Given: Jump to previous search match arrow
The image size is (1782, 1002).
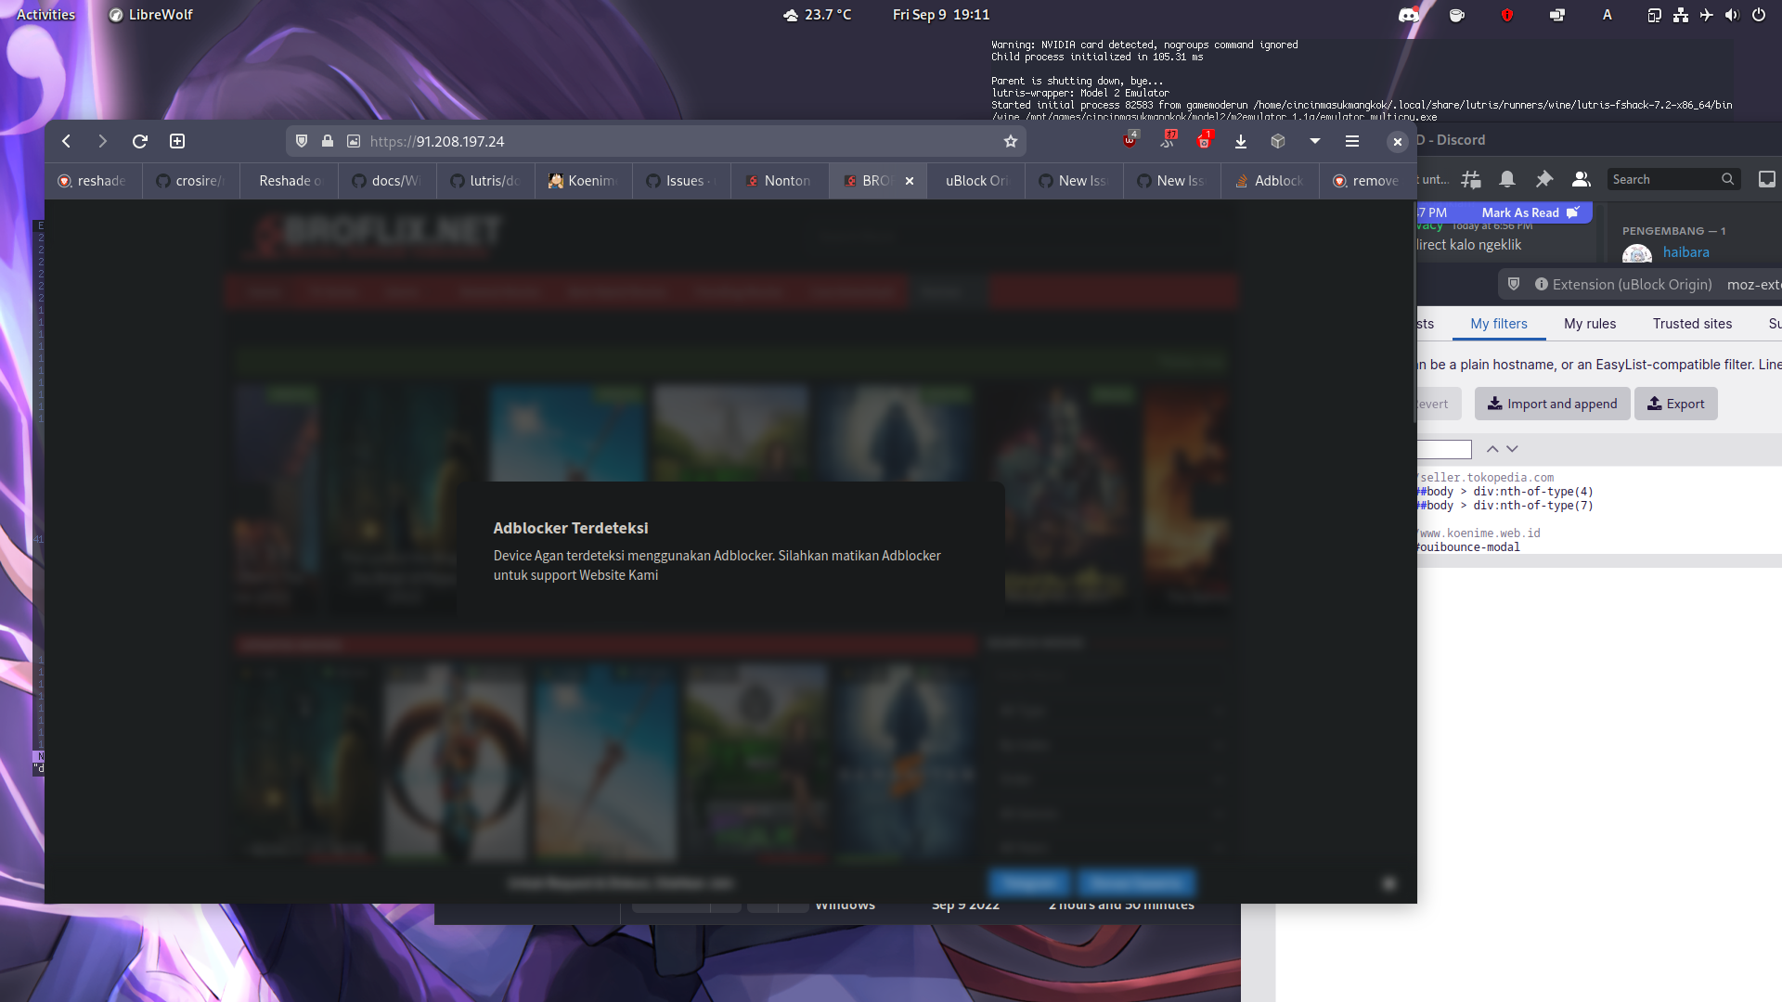Looking at the screenshot, I should (1492, 449).
